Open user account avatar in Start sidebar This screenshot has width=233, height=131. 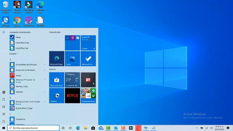4,92
